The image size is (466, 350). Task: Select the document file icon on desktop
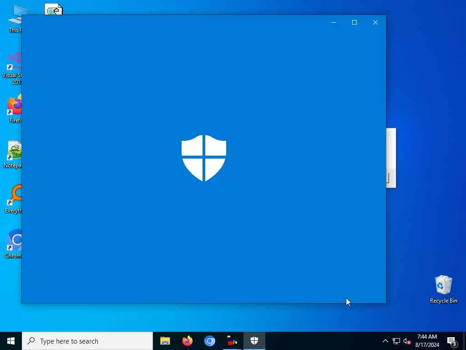click(x=54, y=10)
